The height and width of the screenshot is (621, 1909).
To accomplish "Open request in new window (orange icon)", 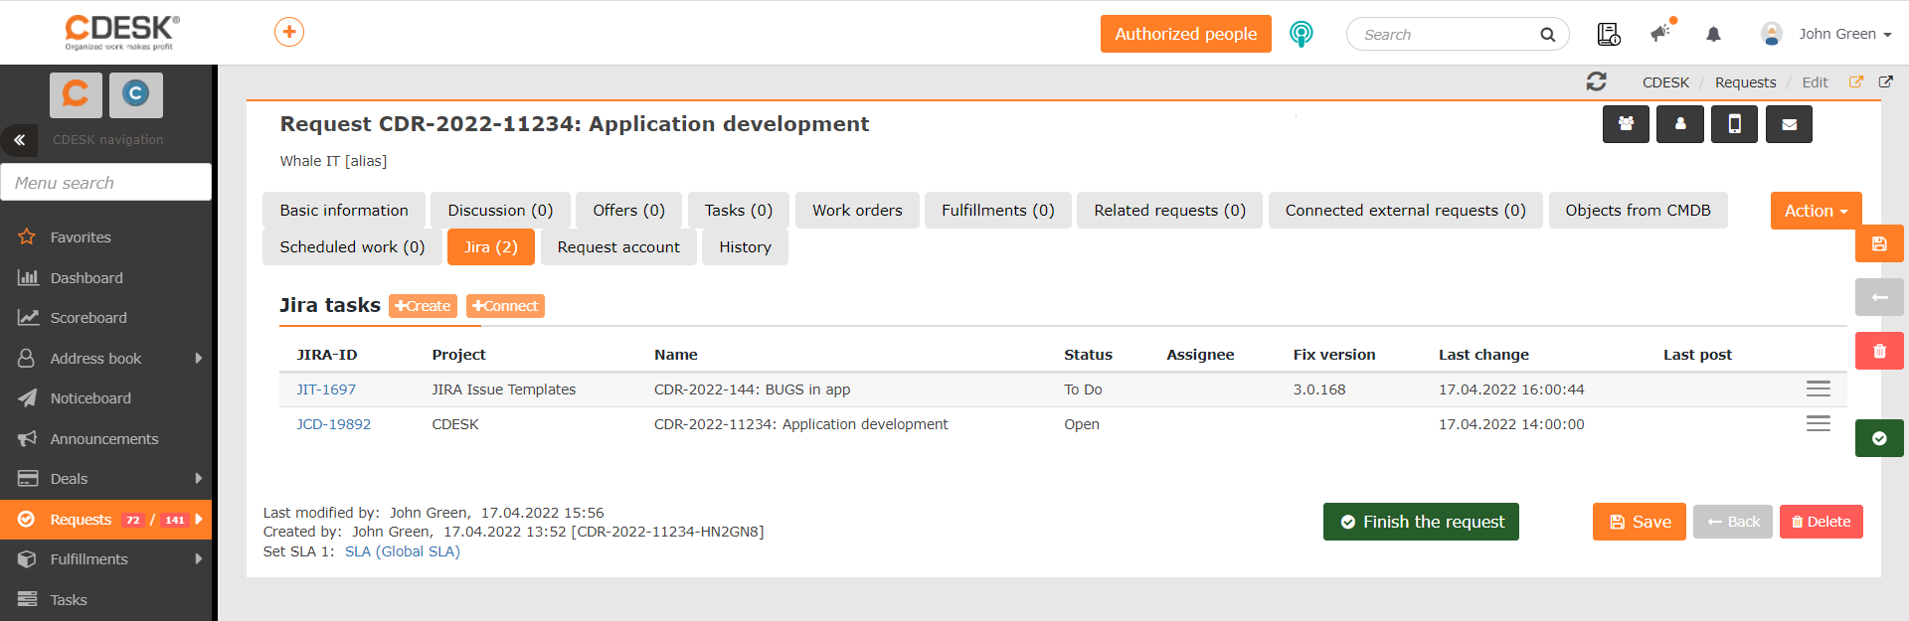I will click(1856, 81).
